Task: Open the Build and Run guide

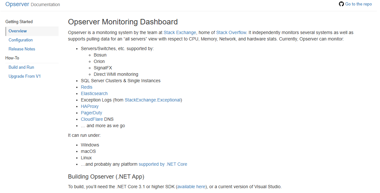Action: click(21, 67)
